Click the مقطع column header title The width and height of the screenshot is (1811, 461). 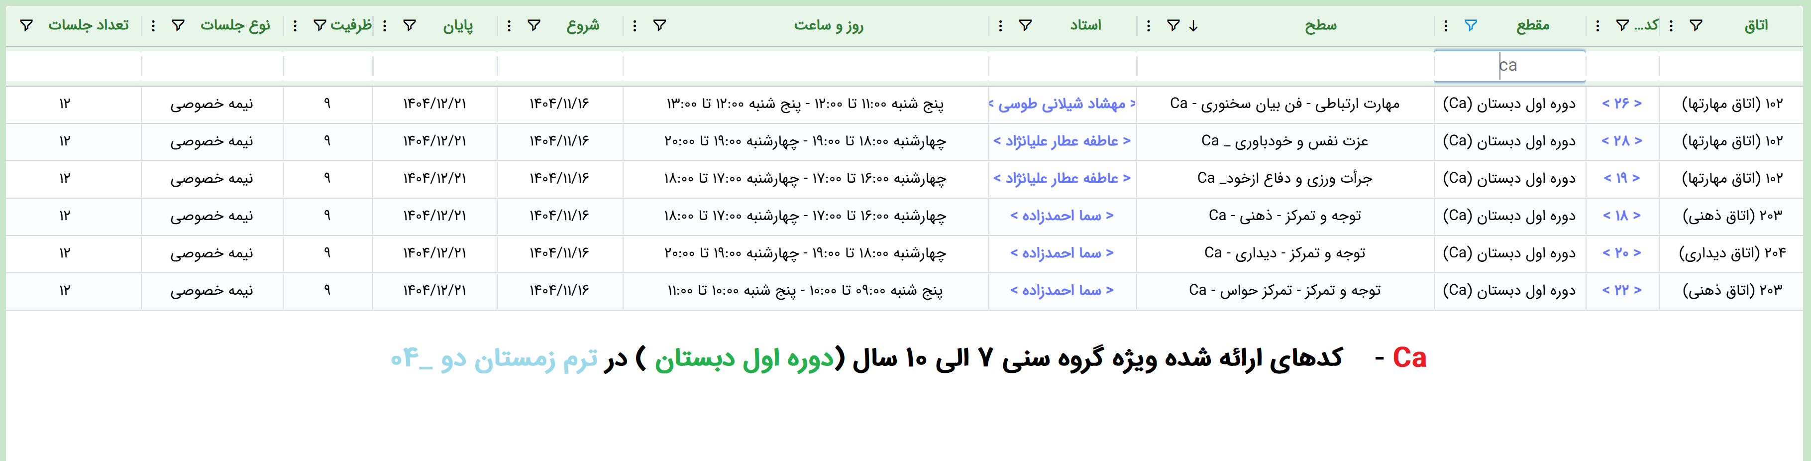[1532, 26]
